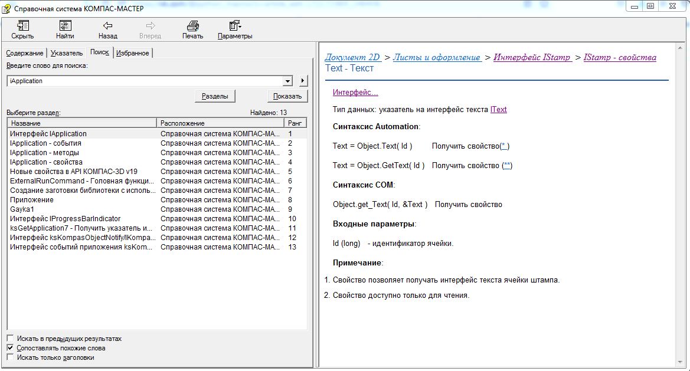
Task: Select the Поиск tab
Action: [x=99, y=52]
